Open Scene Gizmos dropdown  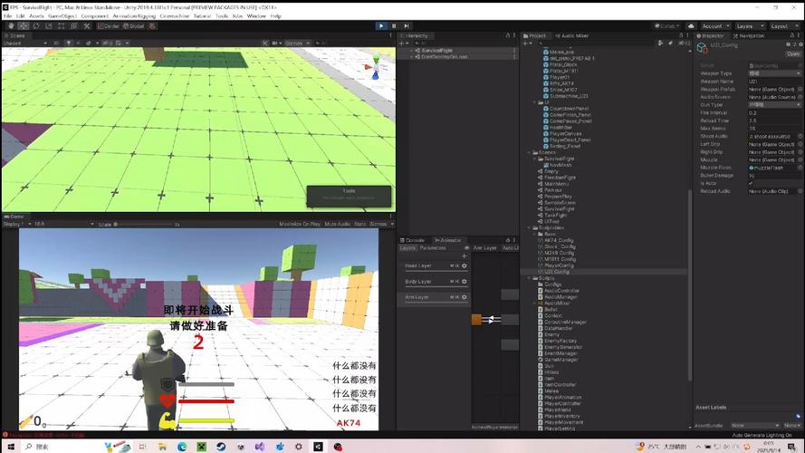[x=297, y=43]
